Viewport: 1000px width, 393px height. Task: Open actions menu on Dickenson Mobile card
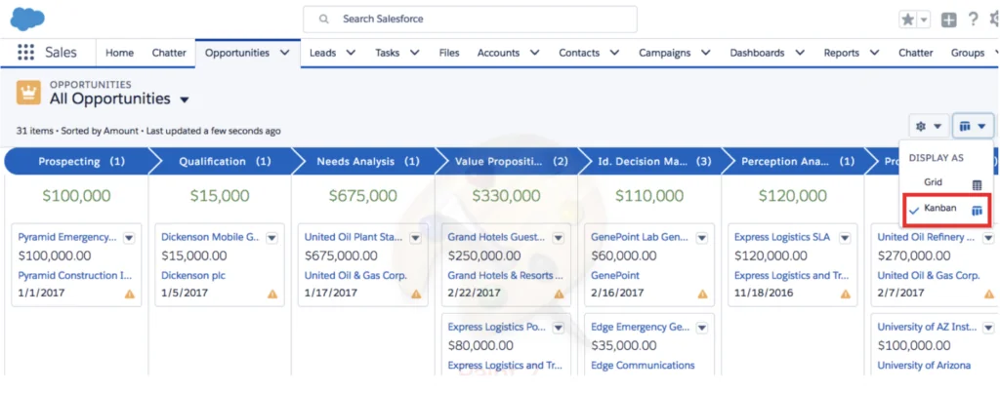[x=271, y=238]
